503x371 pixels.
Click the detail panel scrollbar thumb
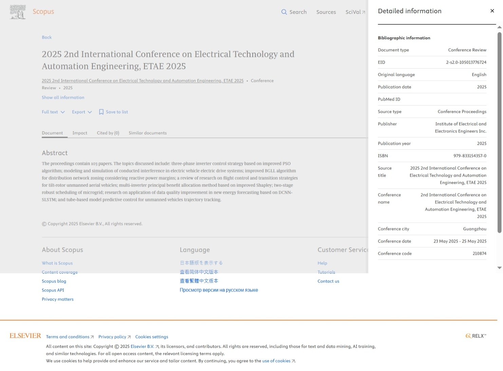(x=500, y=132)
